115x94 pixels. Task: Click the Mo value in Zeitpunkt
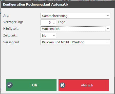[44, 36]
